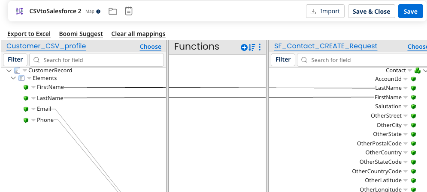Click green cube beside OtherPostalCode

click(413, 144)
